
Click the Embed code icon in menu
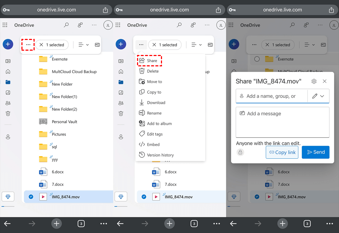(x=142, y=145)
